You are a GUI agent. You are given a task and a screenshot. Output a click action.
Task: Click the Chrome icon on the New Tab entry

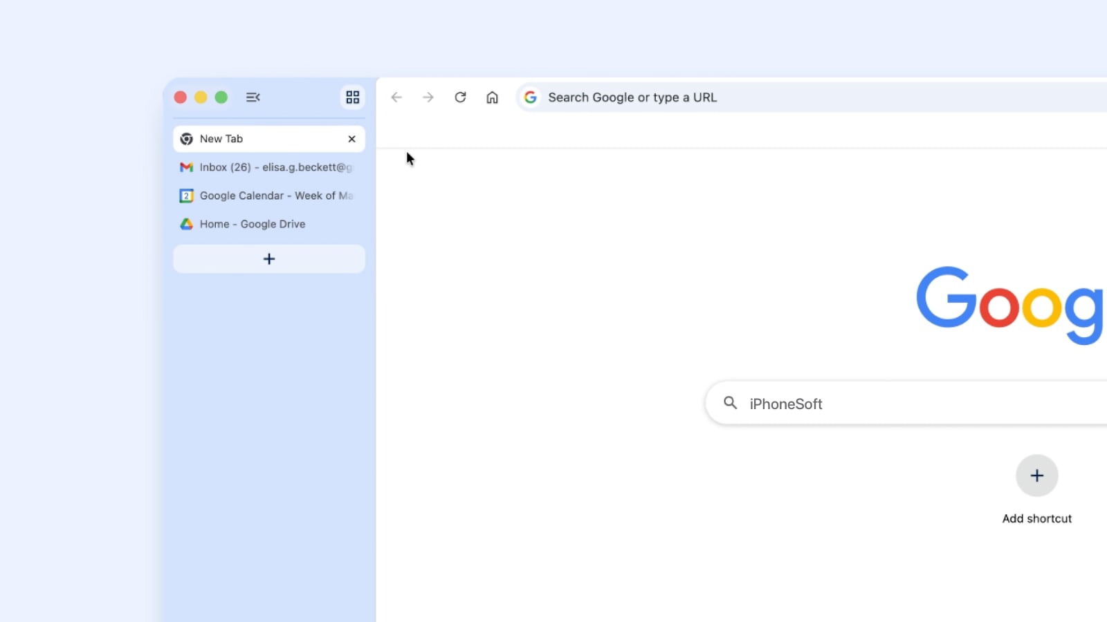(185, 139)
